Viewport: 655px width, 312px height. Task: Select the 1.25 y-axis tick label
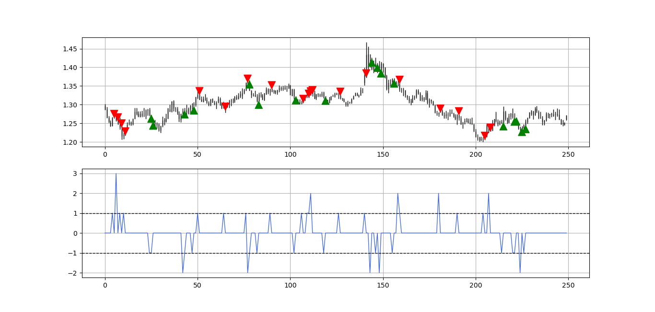[x=71, y=124]
